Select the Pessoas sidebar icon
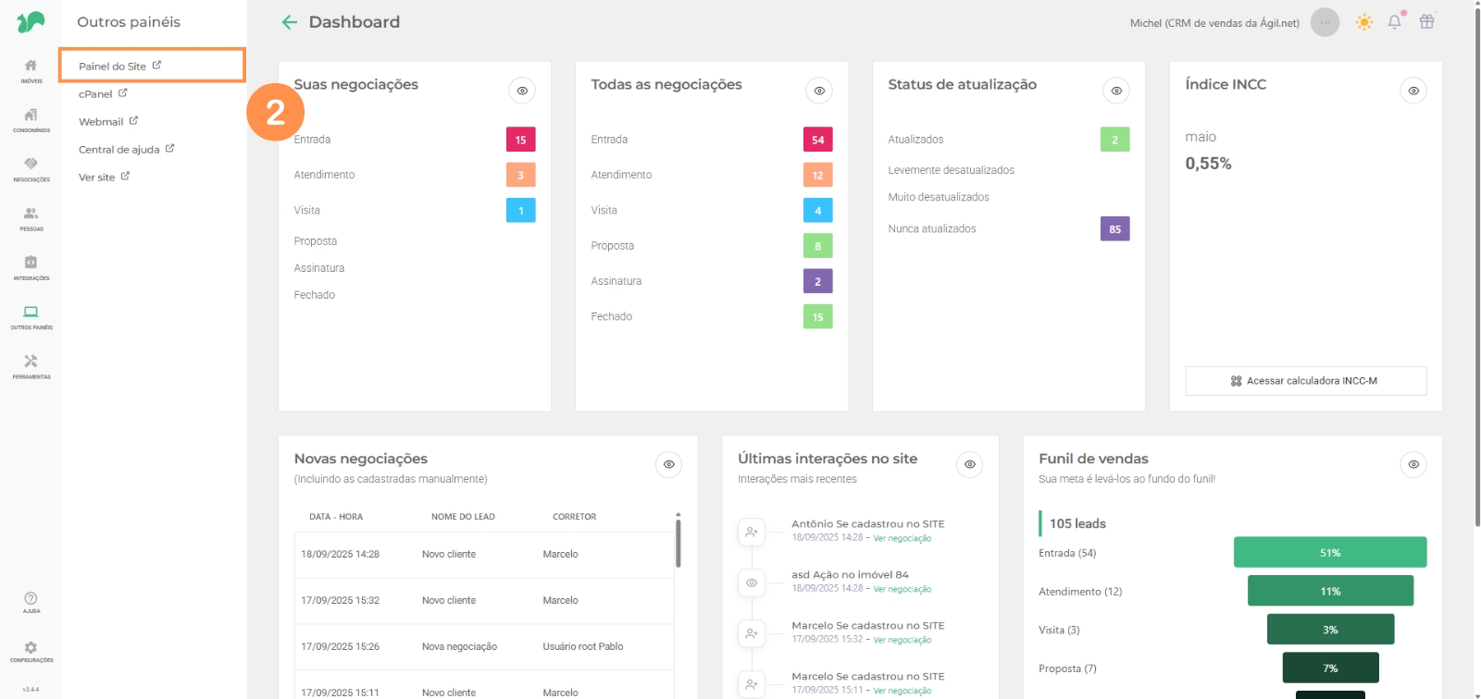Screen dimensions: 1481x699 coord(31,217)
